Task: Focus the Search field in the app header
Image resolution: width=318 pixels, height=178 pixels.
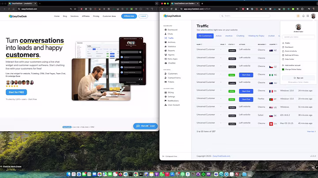Action: (x=245, y=16)
